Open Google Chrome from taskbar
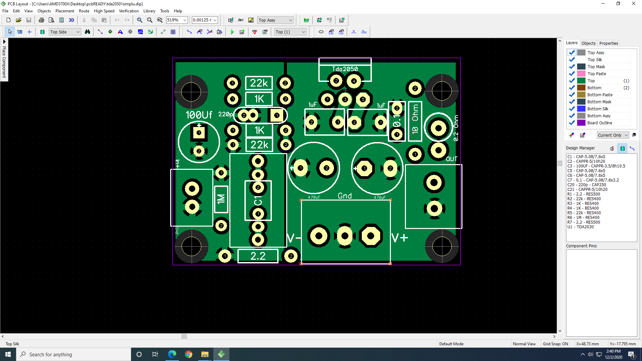Screen dimensions: 642x361 [x=189, y=354]
